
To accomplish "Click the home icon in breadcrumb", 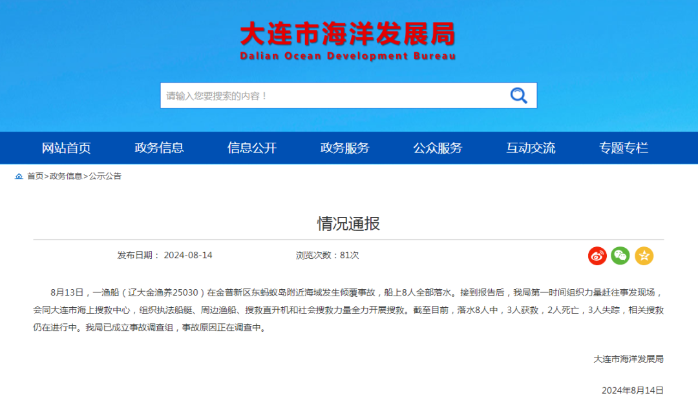I will click(19, 176).
